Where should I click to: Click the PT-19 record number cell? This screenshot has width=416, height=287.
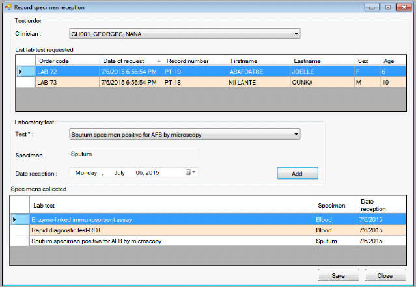point(195,72)
